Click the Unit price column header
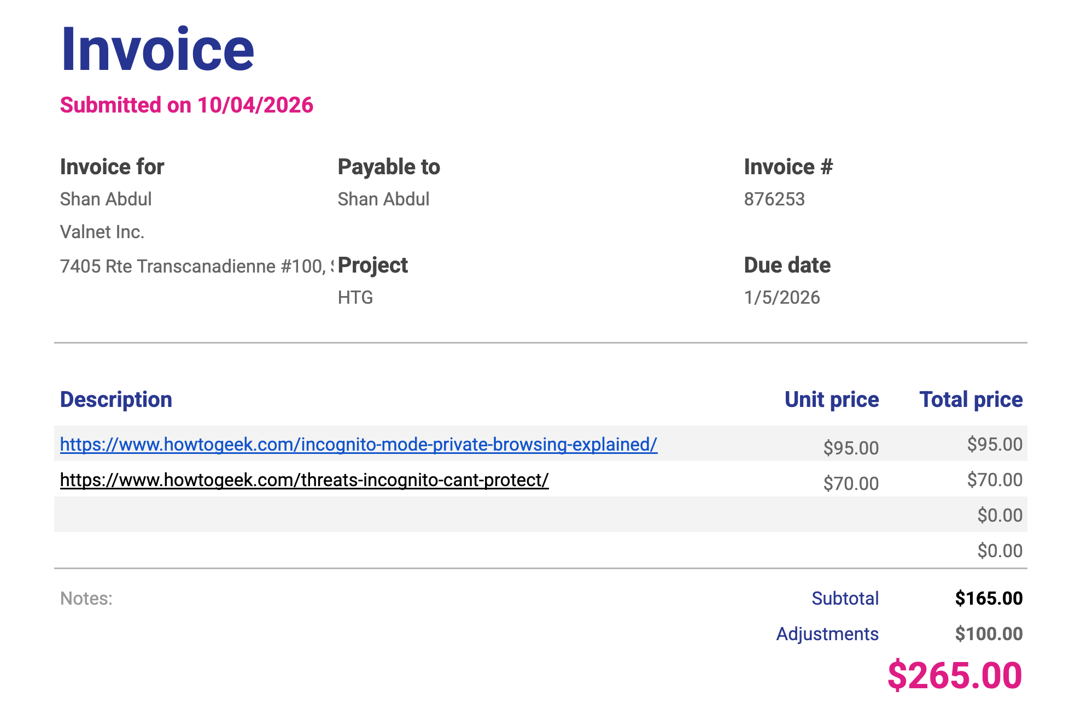Image resolution: width=1075 pixels, height=709 pixels. pos(832,399)
